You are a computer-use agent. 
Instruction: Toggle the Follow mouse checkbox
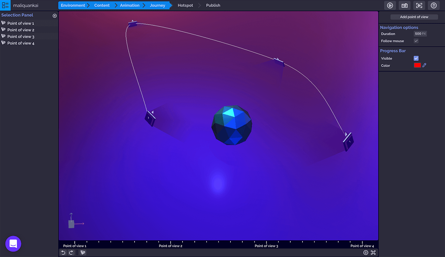[x=416, y=41]
